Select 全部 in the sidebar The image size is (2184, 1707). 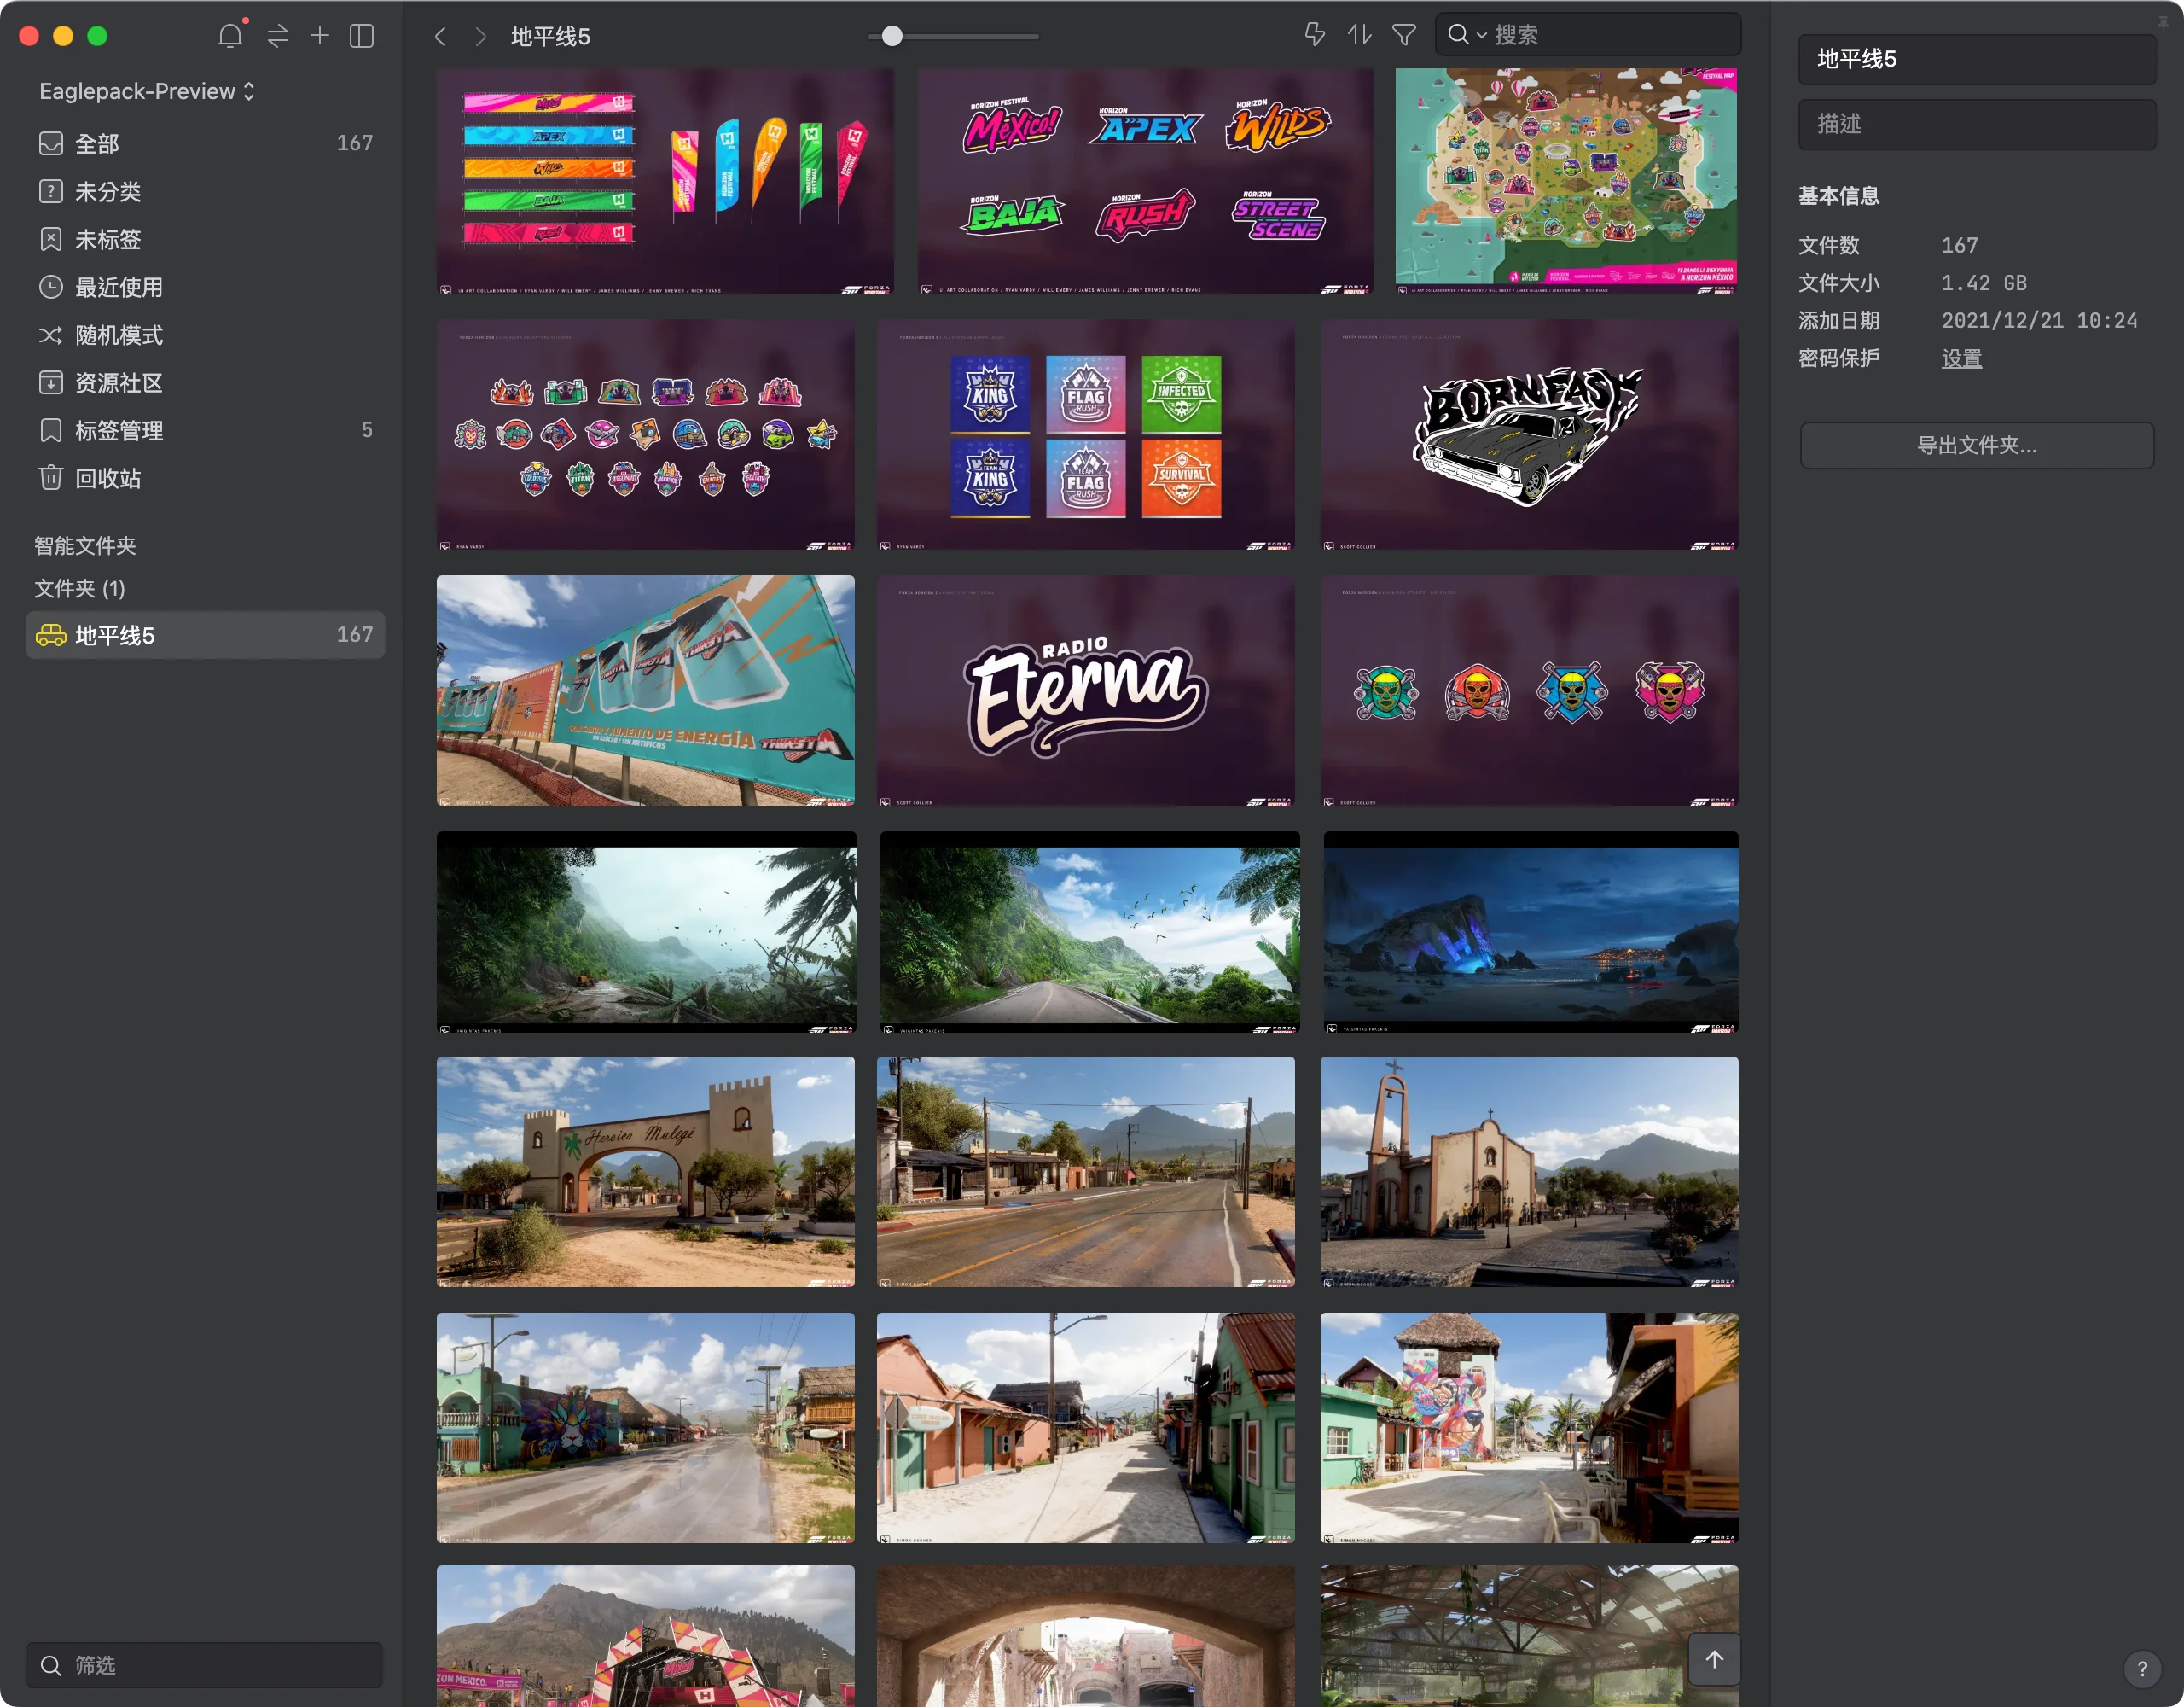[205, 143]
